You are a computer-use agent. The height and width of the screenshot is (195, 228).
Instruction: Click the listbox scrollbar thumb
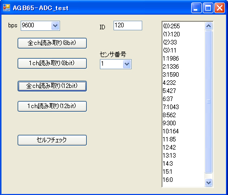(x=208, y=102)
